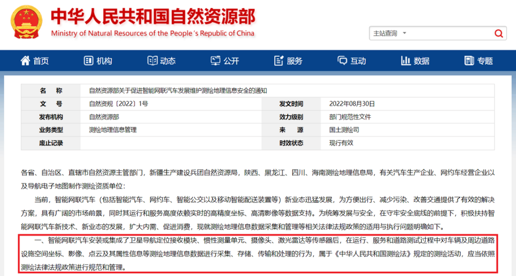Viewport: 516px width, 276px height.
Task: Click the red search magnifier icon
Action: click(x=498, y=33)
